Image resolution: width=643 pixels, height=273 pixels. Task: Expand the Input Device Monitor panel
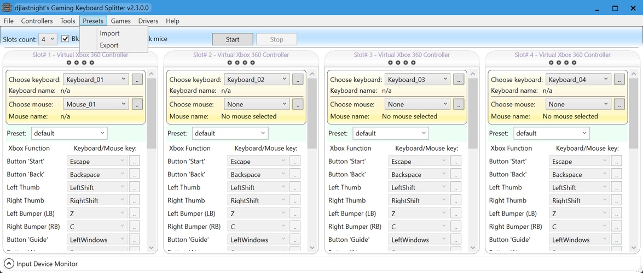(x=9, y=264)
